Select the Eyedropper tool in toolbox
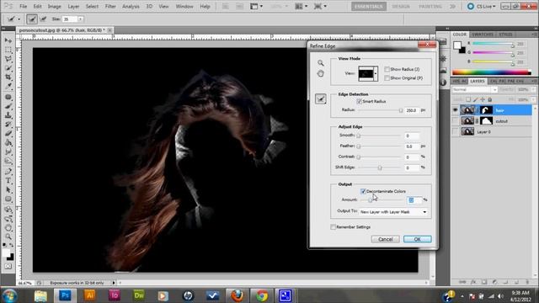The height and width of the screenshot is (303, 539). 8,86
